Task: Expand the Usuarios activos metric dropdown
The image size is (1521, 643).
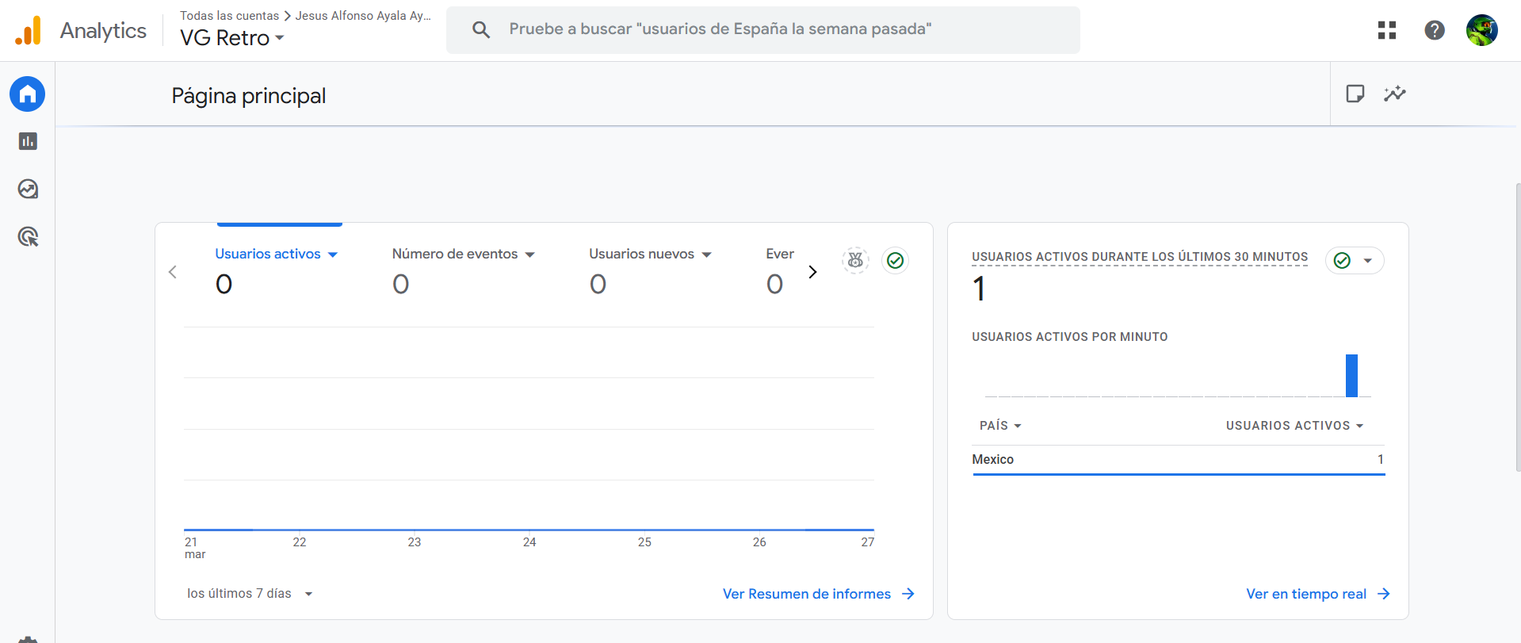Action: click(333, 255)
